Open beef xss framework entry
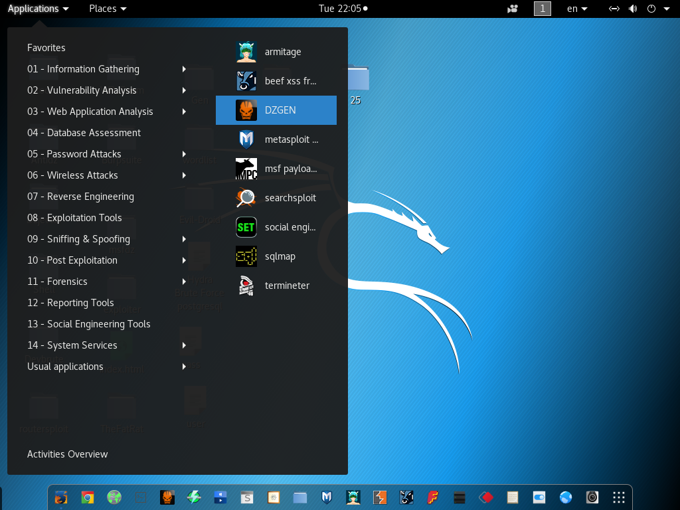Screen dimensions: 680x510 point(276,81)
